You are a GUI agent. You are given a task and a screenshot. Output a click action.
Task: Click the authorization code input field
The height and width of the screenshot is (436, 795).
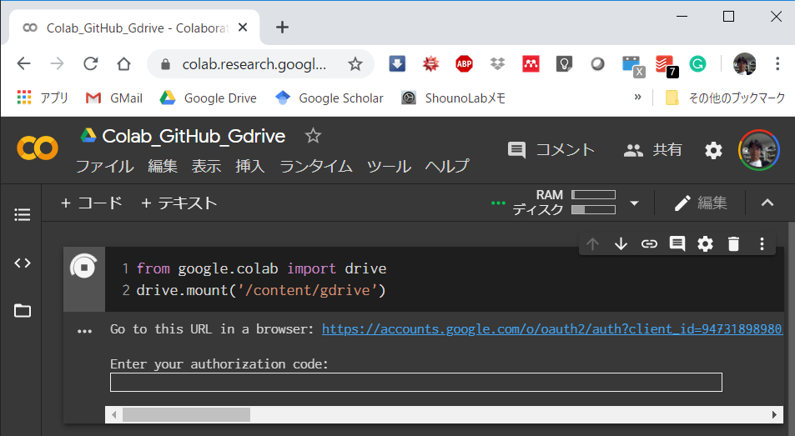coord(415,383)
